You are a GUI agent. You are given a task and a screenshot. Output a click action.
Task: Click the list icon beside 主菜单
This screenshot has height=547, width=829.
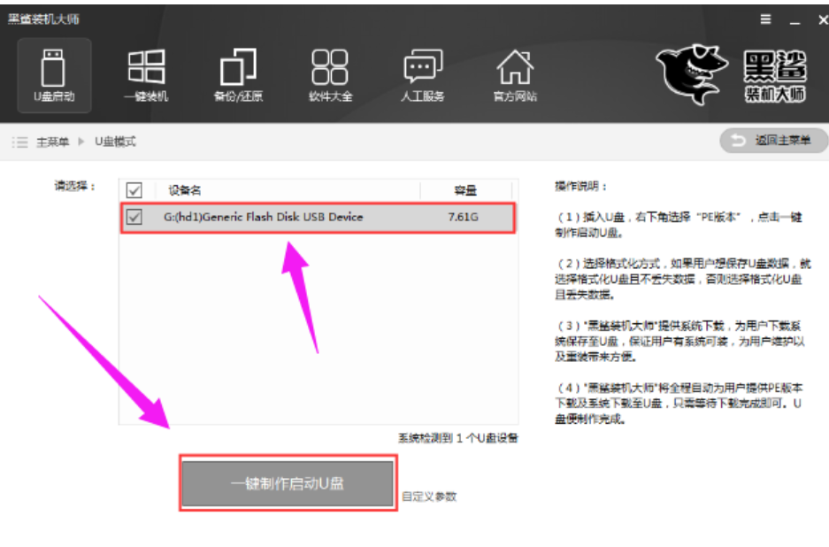19,142
